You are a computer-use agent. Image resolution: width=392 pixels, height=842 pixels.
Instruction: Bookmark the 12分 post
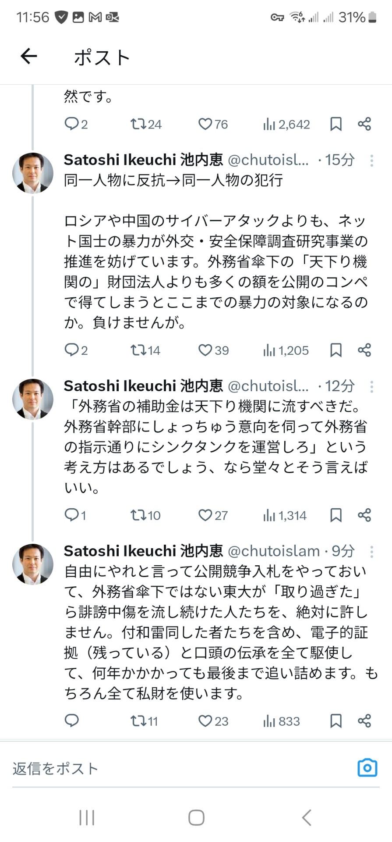(x=336, y=515)
